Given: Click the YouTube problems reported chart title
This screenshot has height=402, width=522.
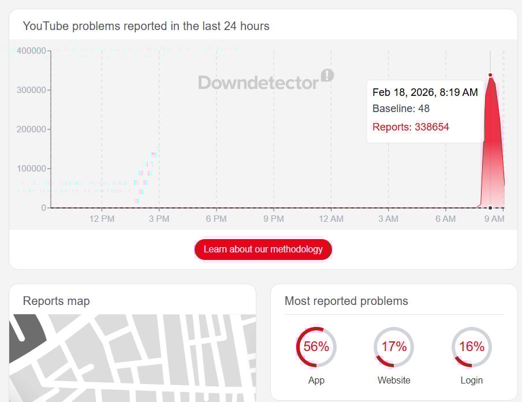Looking at the screenshot, I should (x=146, y=26).
